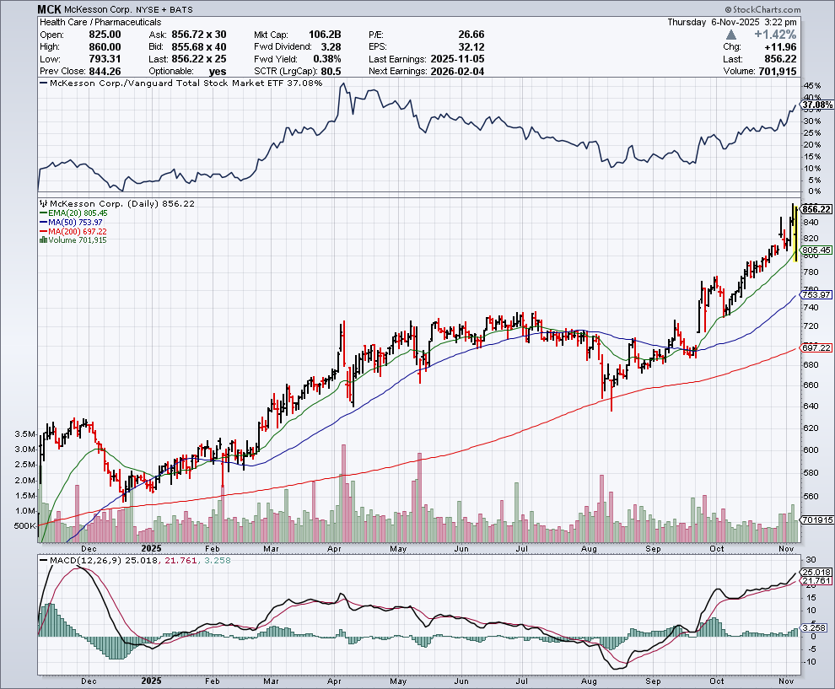This screenshot has width=835, height=689.
Task: Click the MACD(12,26,9) legend line marker
Action: tap(42, 560)
